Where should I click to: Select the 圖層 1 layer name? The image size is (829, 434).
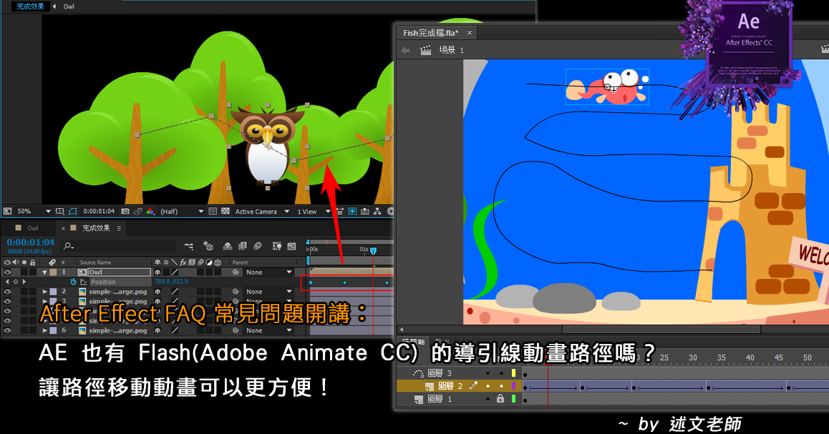click(440, 399)
